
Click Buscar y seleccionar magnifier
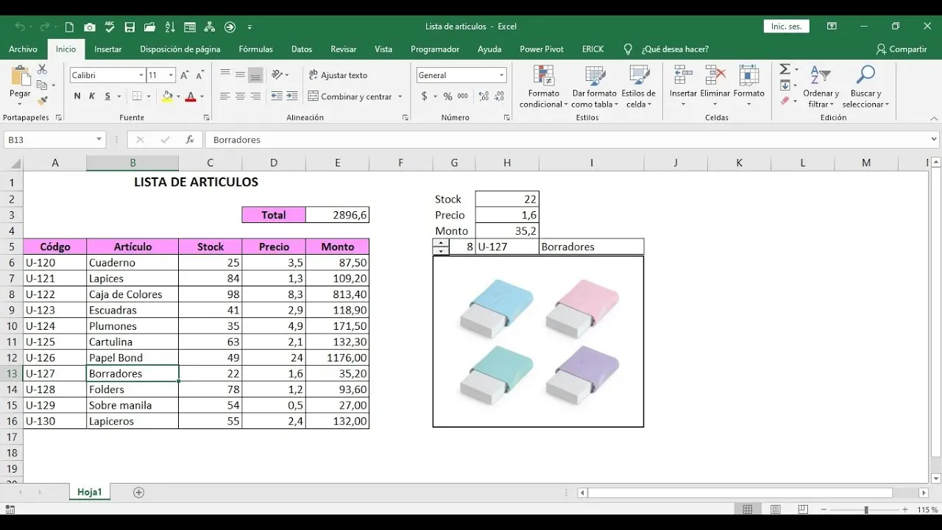(x=865, y=87)
